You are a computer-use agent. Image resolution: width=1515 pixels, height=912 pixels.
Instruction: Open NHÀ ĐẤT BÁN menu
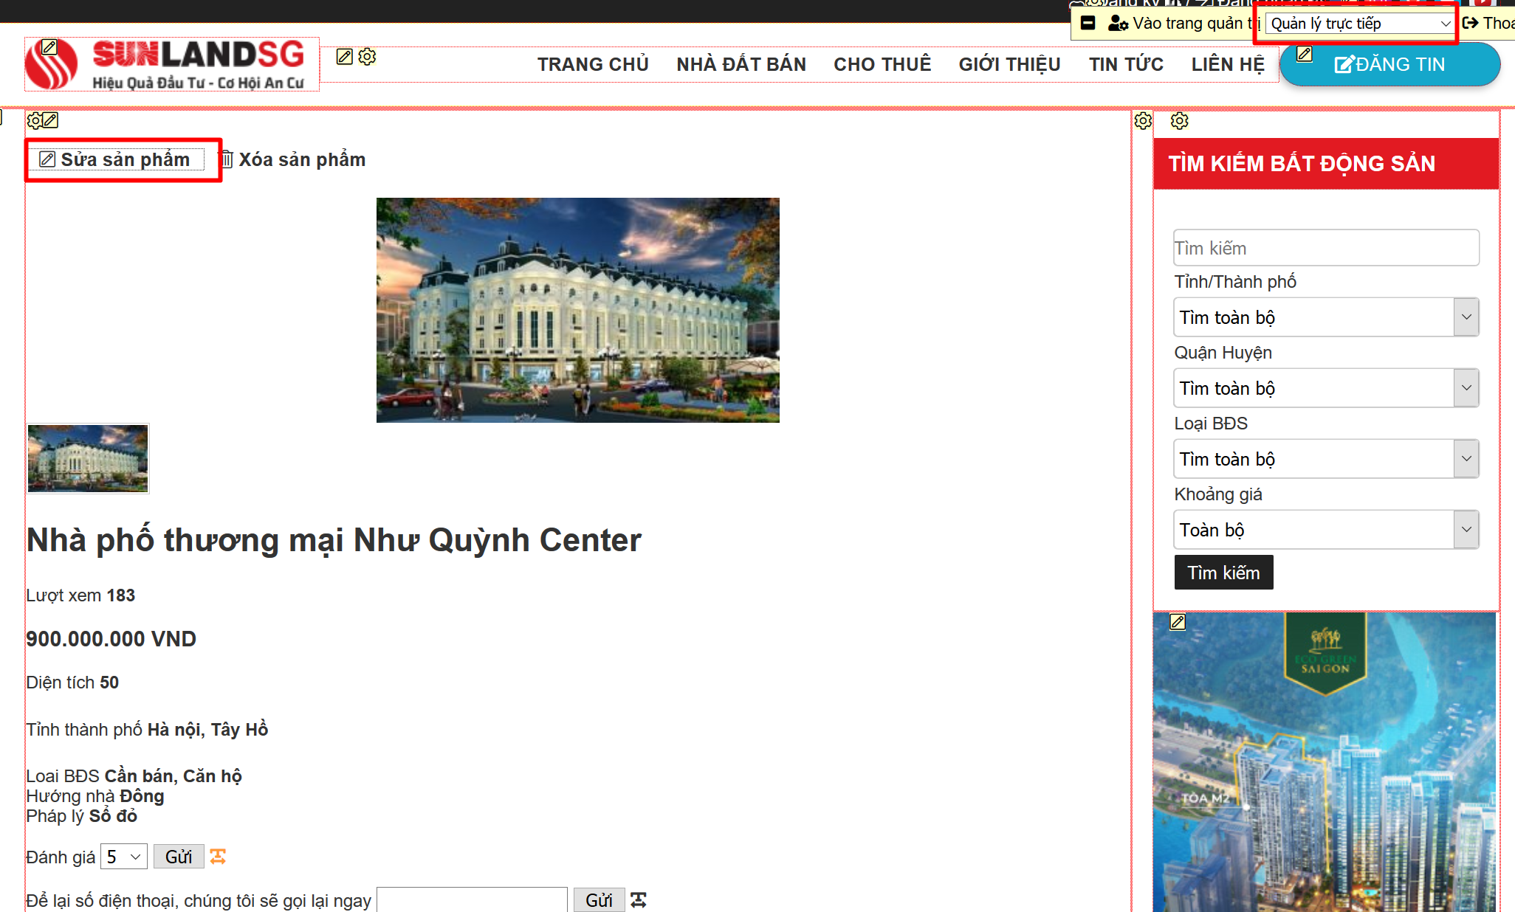point(741,64)
